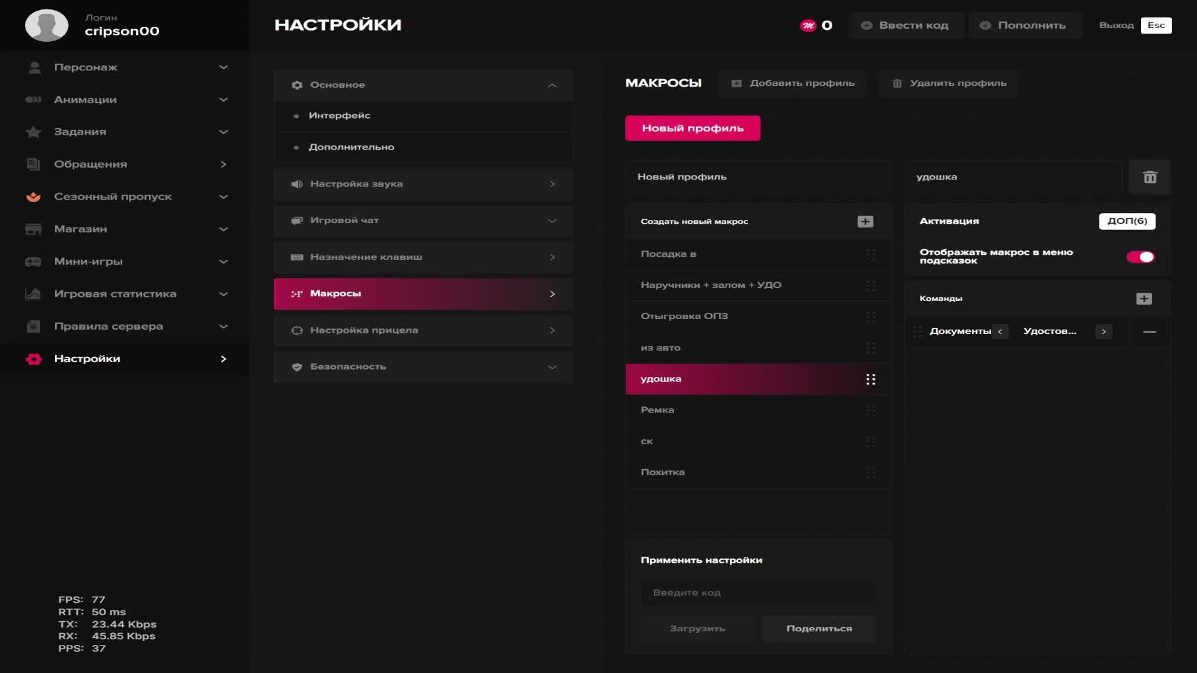
Task: Click the minus control beside Удостов command
Action: pyautogui.click(x=1149, y=332)
